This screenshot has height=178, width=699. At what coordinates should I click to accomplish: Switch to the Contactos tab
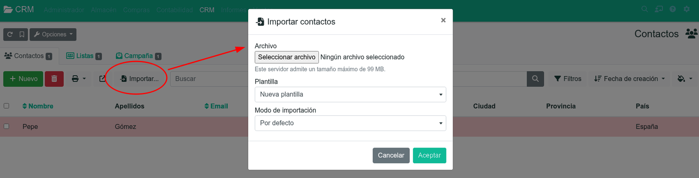coord(28,56)
